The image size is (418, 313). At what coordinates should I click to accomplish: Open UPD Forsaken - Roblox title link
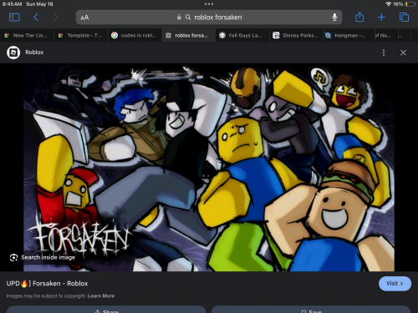(x=47, y=284)
